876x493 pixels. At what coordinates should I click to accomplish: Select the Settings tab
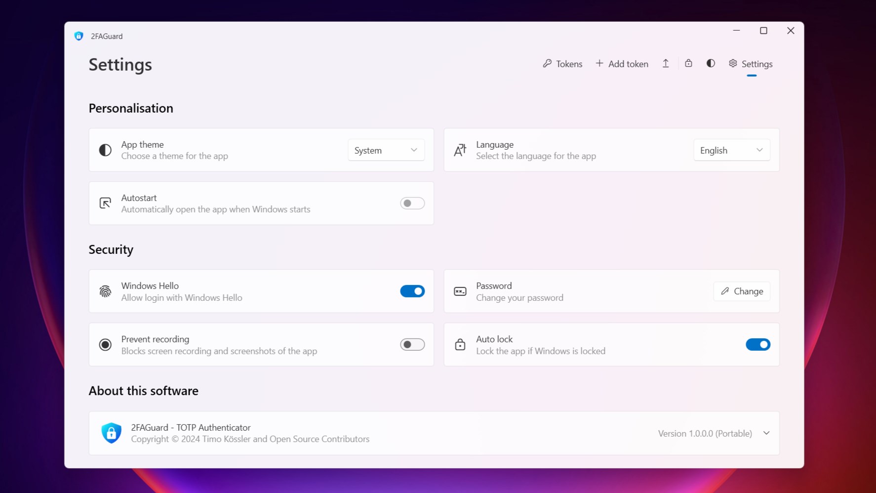tap(750, 64)
